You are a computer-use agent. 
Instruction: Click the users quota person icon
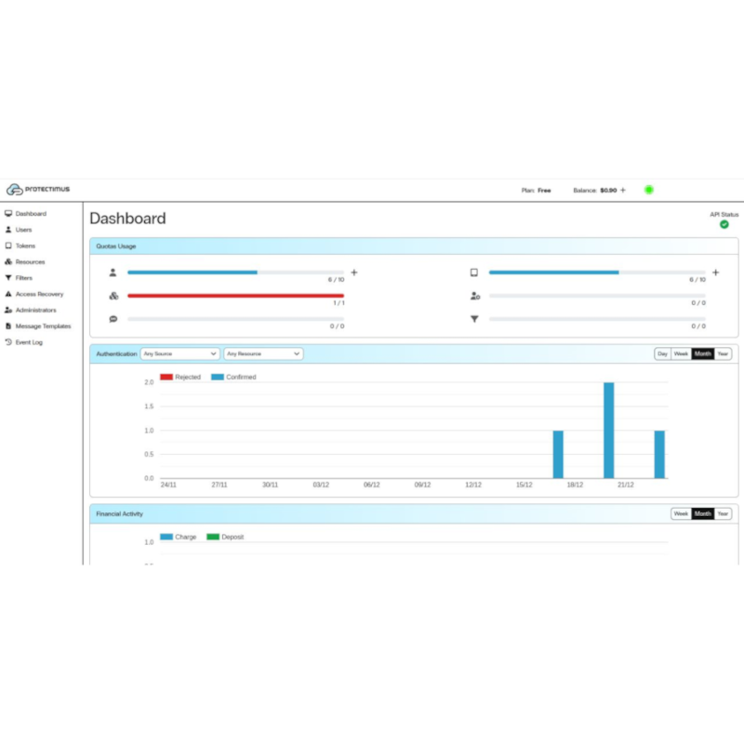click(x=113, y=272)
